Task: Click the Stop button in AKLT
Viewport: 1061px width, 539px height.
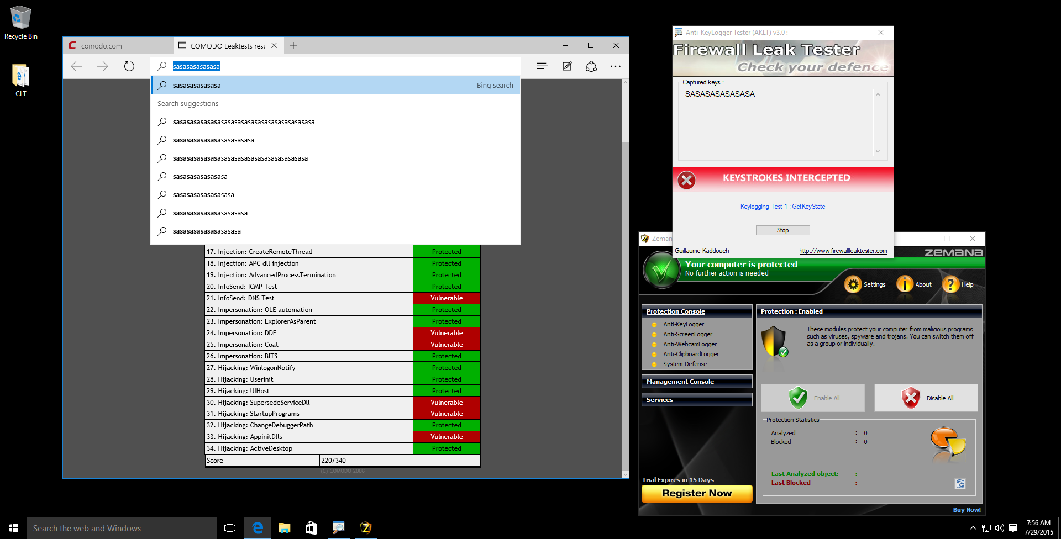Action: coord(782,230)
